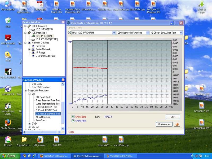Open the DSC00168.JPG desktop file
The image size is (212, 159).
[x=202, y=123]
